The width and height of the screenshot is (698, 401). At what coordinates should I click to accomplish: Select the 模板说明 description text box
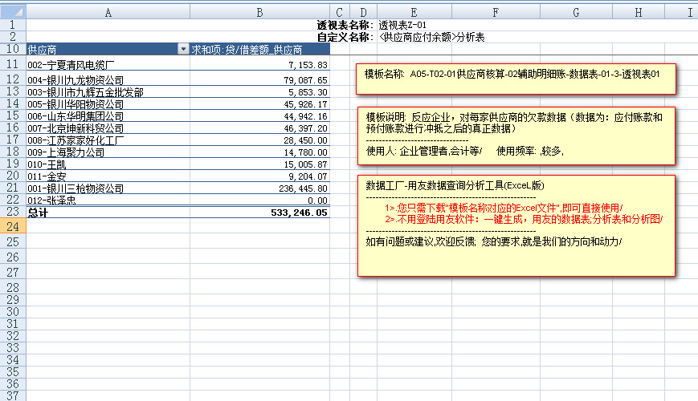(x=516, y=135)
